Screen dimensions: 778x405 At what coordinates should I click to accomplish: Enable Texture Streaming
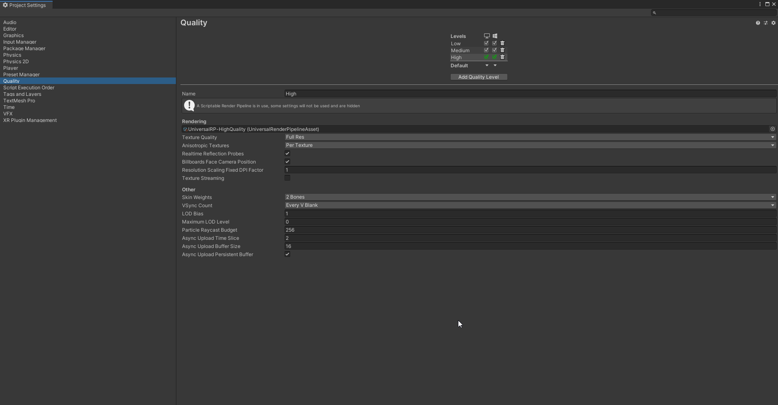coord(287,178)
